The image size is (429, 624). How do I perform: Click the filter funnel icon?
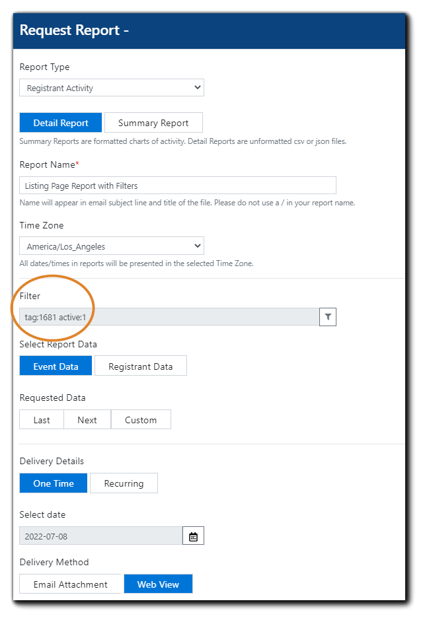click(x=328, y=317)
